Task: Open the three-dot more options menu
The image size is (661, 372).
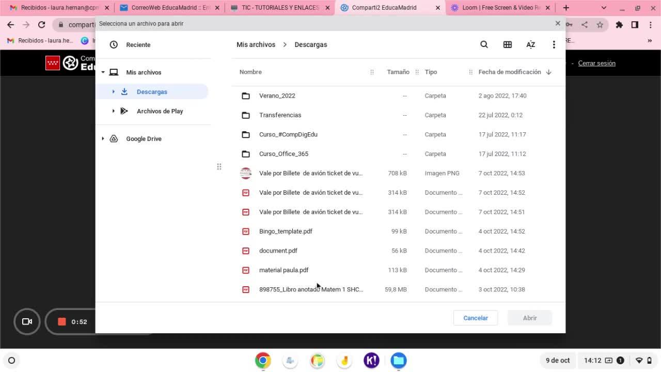Action: pyautogui.click(x=554, y=44)
